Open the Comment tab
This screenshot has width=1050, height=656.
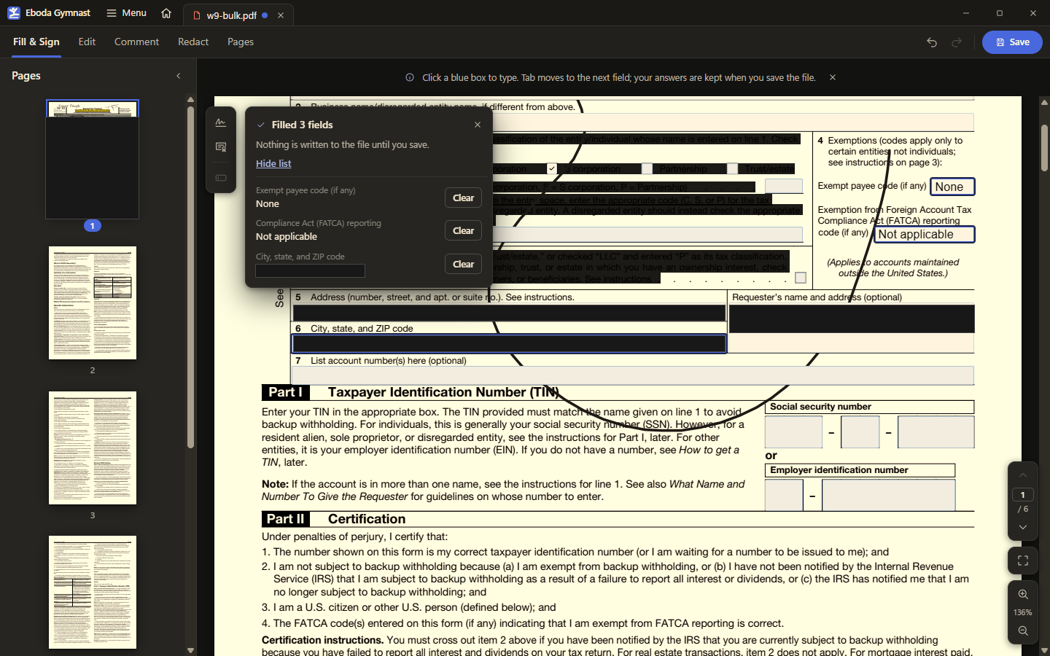click(x=136, y=42)
